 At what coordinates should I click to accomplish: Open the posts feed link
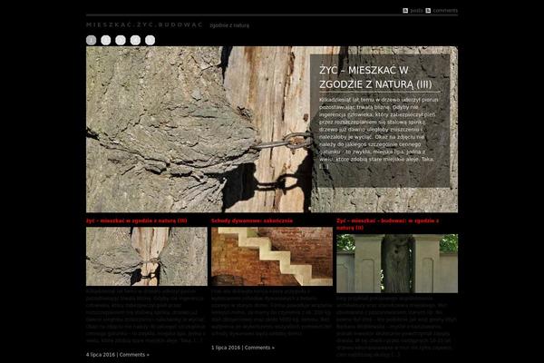tap(416, 10)
